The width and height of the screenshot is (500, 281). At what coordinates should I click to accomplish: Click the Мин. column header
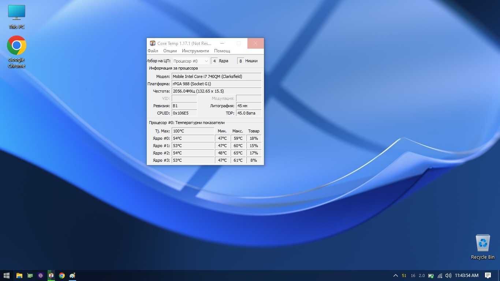pos(222,131)
